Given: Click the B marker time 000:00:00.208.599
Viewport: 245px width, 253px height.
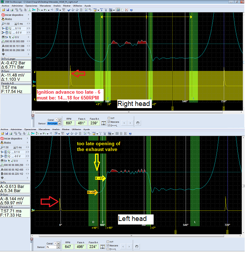Looking at the screenshot, I should [x=14, y=50].
